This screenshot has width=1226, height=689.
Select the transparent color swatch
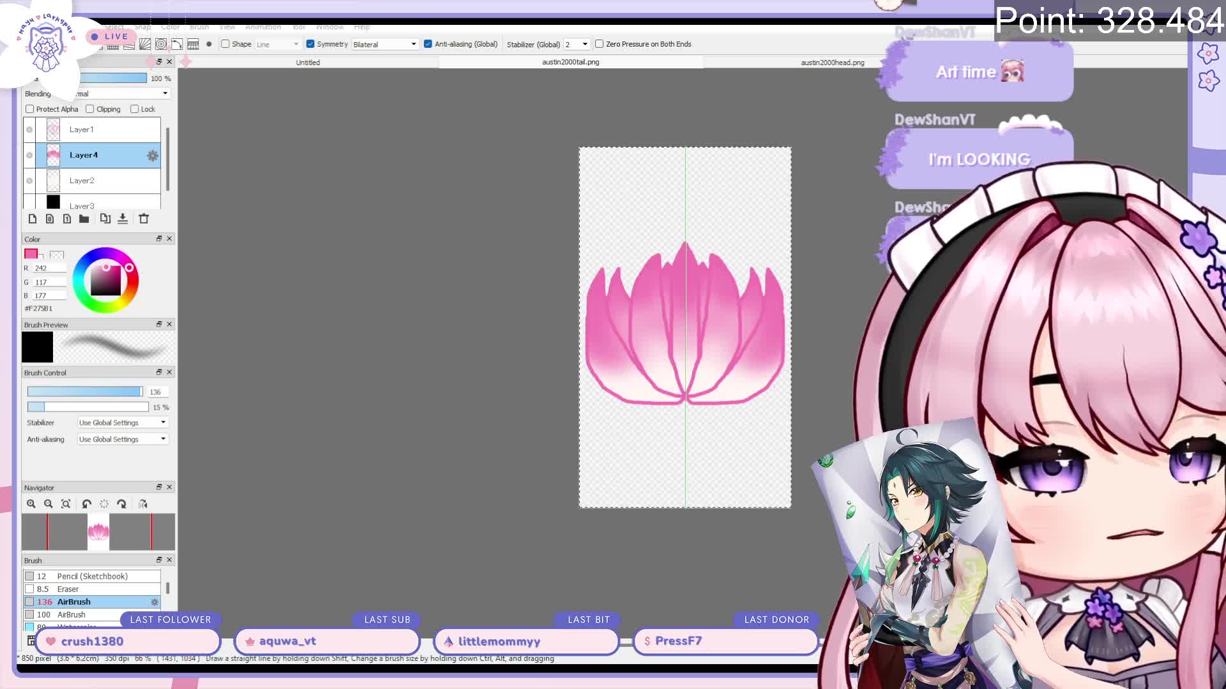click(x=57, y=255)
